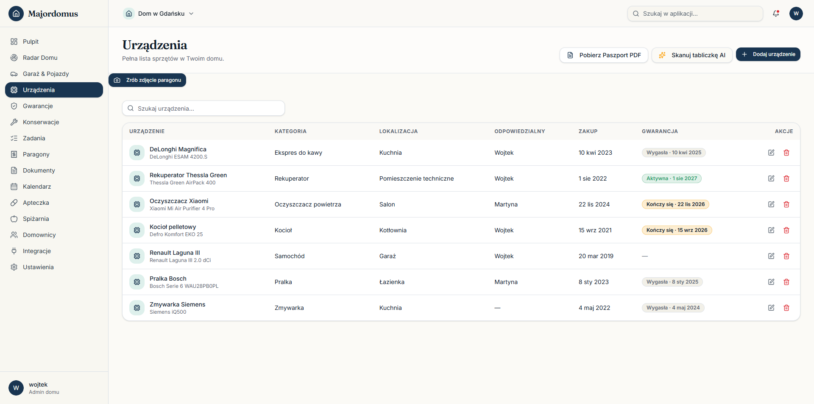Screen dimensions: 814x404
Task: Delete the Renault Laguna III row
Action: (786, 256)
